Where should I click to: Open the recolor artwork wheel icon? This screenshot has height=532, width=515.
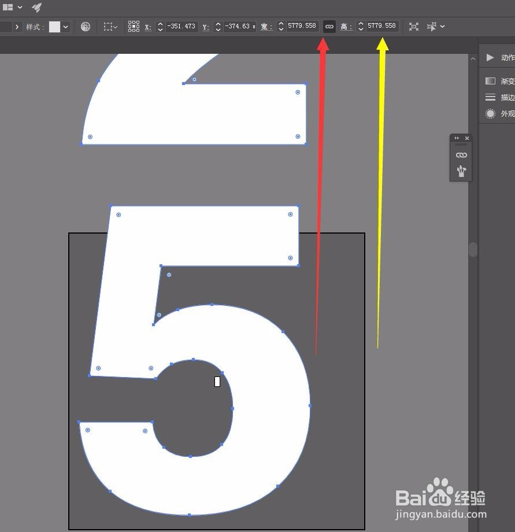[86, 27]
